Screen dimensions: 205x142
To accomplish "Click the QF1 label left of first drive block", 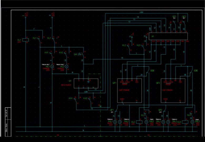I will [x=114, y=83].
